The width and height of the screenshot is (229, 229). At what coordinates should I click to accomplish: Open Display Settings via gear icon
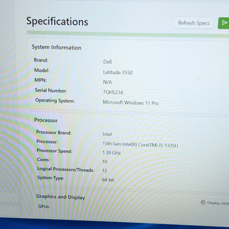pyautogui.click(x=203, y=202)
